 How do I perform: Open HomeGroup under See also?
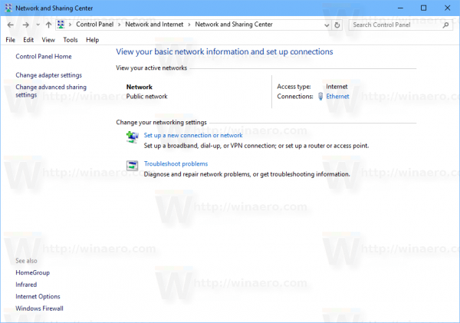click(32, 273)
